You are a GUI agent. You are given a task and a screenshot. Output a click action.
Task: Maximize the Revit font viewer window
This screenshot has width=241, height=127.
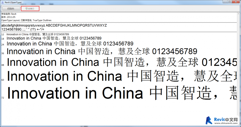[230, 2]
